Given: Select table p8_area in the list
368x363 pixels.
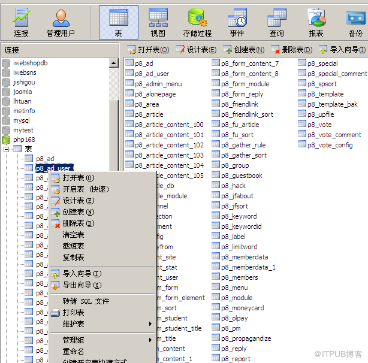Looking at the screenshot, I should pos(147,104).
